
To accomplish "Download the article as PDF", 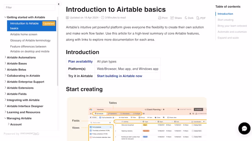I will [x=201, y=18].
